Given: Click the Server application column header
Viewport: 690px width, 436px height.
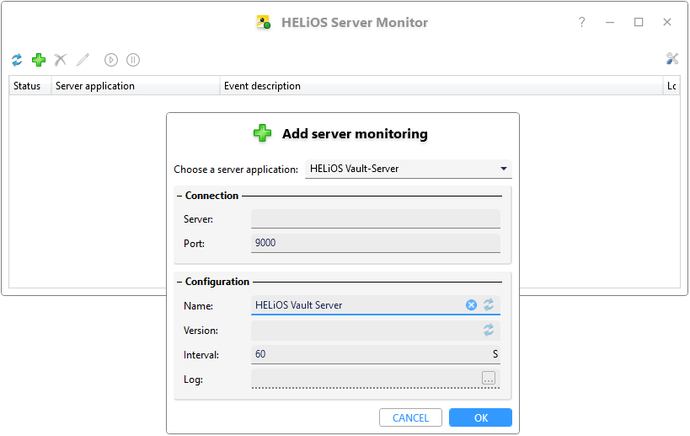Looking at the screenshot, I should pyautogui.click(x=135, y=86).
